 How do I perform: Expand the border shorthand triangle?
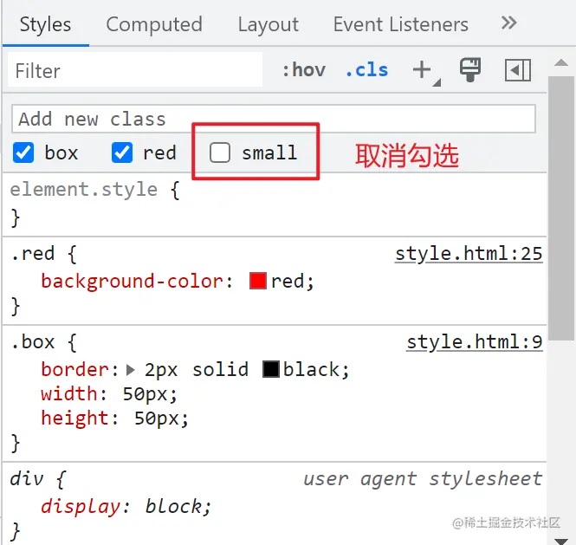click(130, 370)
